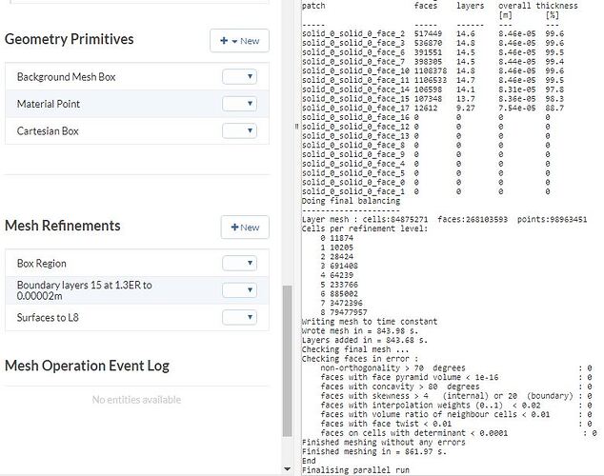Click the Geometry Primitives heading
This screenshot has height=476, width=604.
point(69,40)
